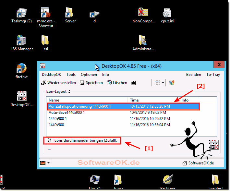Select the 1440x900 layout row
The image size is (230, 191).
[x=123, y=125]
